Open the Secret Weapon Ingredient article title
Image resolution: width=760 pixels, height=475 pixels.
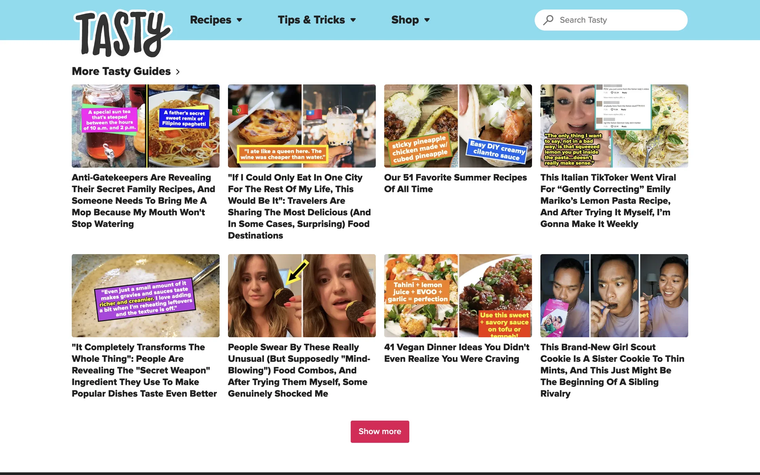click(144, 370)
